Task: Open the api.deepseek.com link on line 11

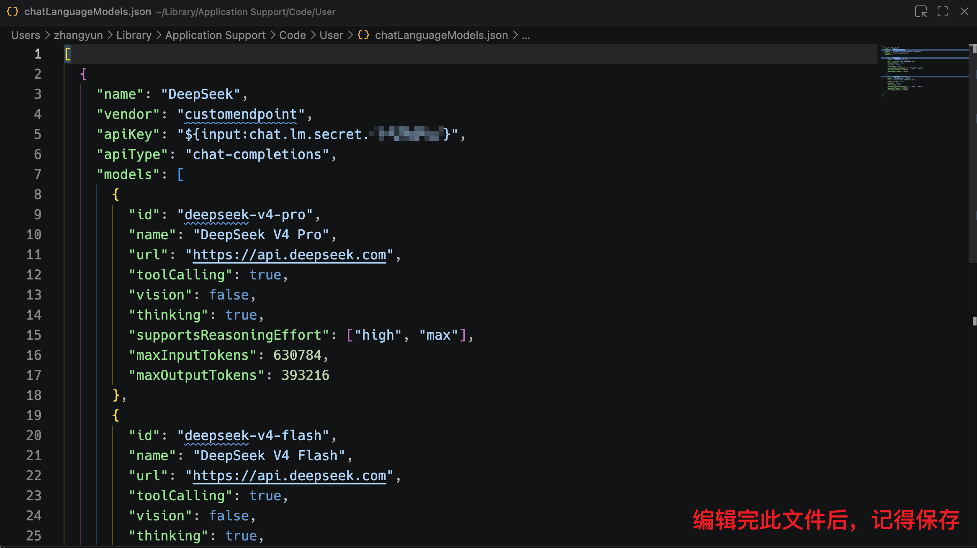Action: [289, 255]
